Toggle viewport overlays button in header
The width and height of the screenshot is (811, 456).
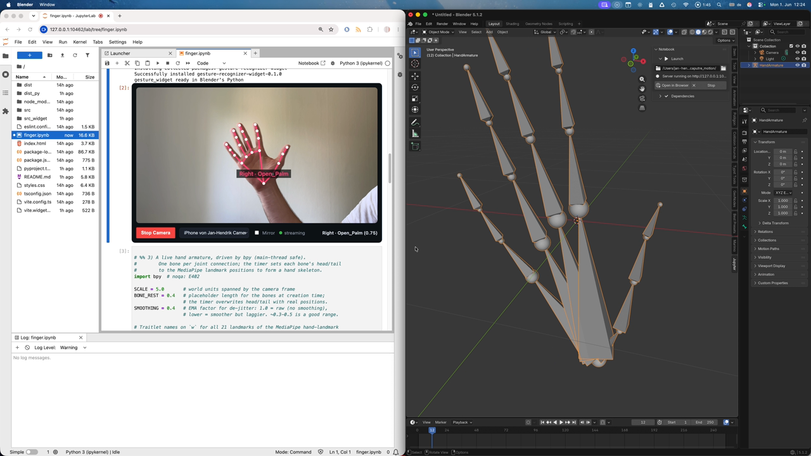pyautogui.click(x=670, y=32)
